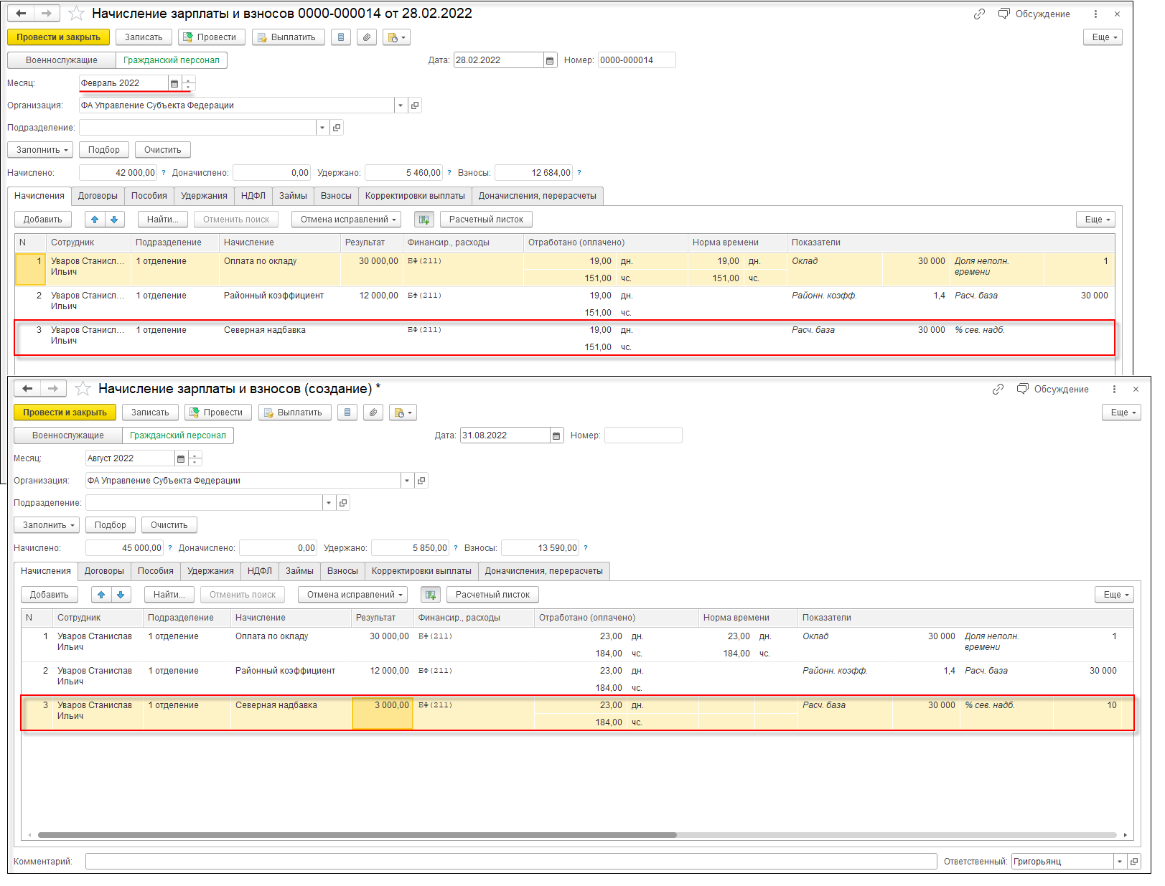Open Заполнить dropdown in bottom window
This screenshot has height=886, width=1165.
click(47, 525)
